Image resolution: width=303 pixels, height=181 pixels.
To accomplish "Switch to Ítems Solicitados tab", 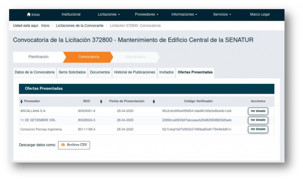I will click(x=72, y=72).
